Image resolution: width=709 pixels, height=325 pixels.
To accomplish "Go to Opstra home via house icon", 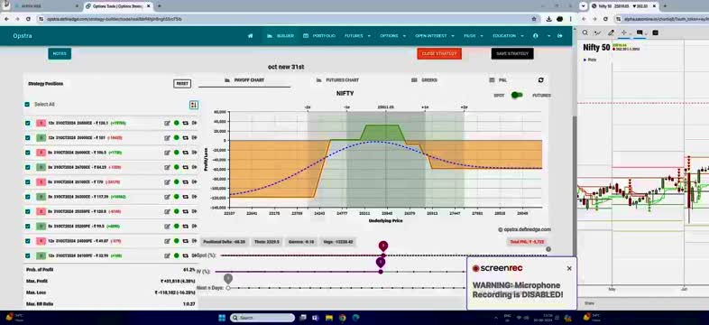I will (250, 36).
